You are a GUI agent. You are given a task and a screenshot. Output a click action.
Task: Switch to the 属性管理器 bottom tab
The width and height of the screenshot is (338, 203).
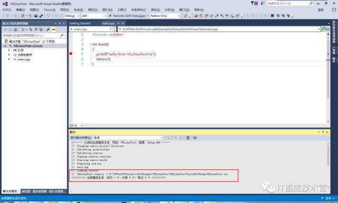click(x=40, y=191)
